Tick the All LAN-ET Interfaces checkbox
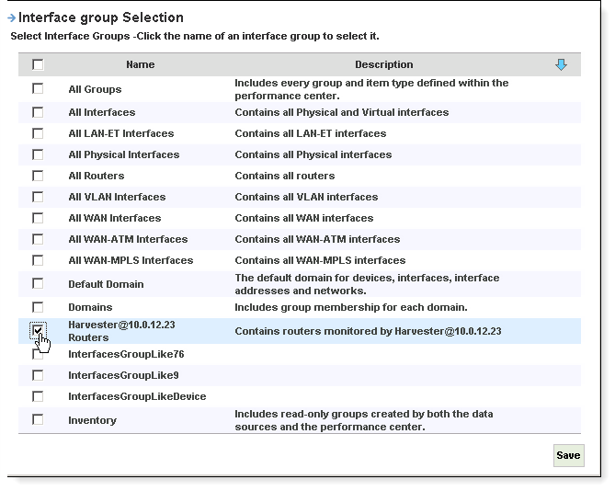This screenshot has width=615, height=491. 38,133
